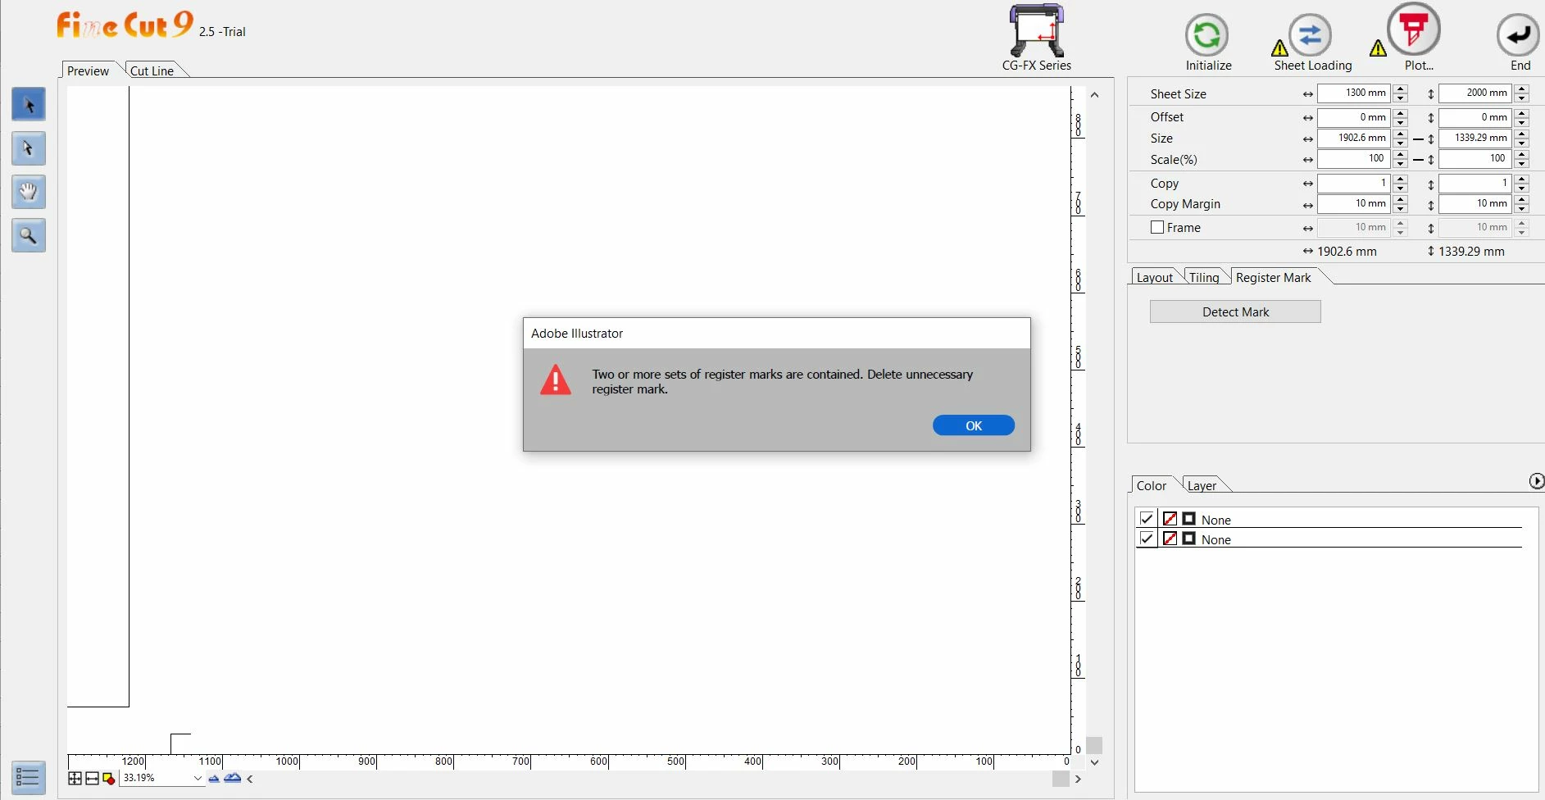Switch to the Layer tab

(1202, 485)
